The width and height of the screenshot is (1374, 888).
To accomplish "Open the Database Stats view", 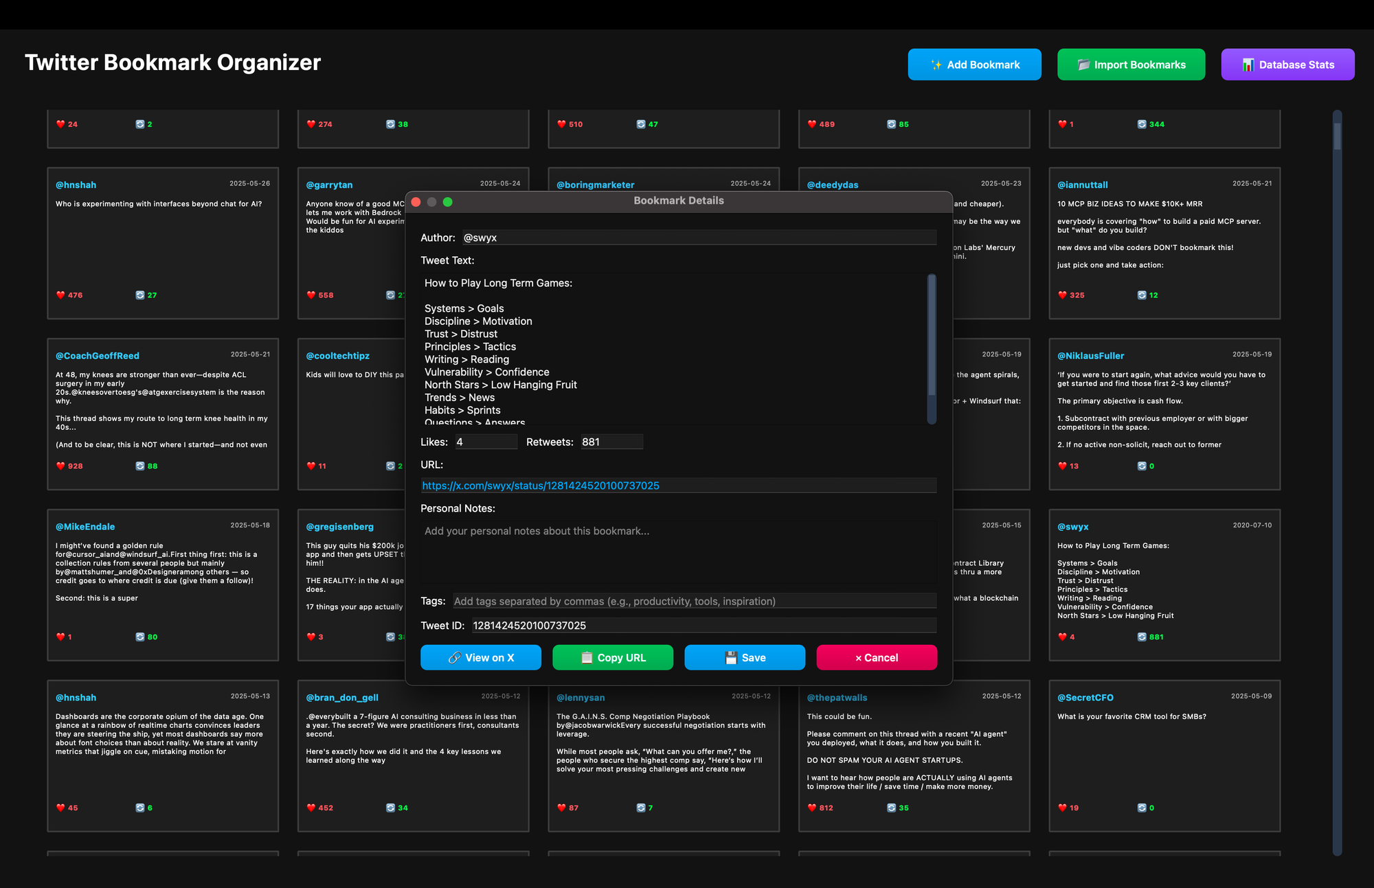I will [1287, 65].
